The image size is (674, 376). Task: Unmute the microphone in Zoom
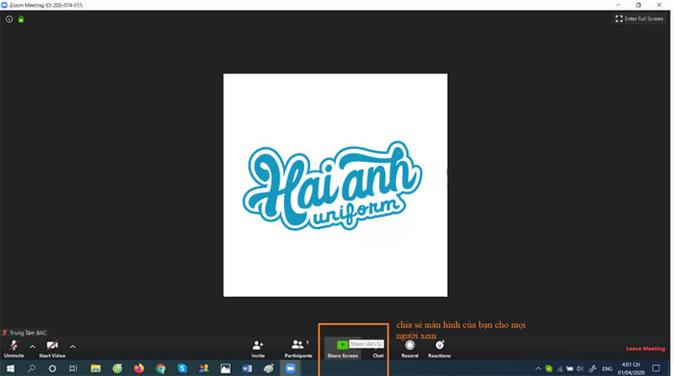tap(13, 349)
